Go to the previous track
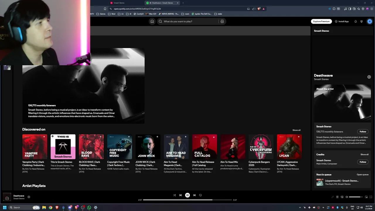The image size is (375, 211). pyautogui.click(x=180, y=195)
